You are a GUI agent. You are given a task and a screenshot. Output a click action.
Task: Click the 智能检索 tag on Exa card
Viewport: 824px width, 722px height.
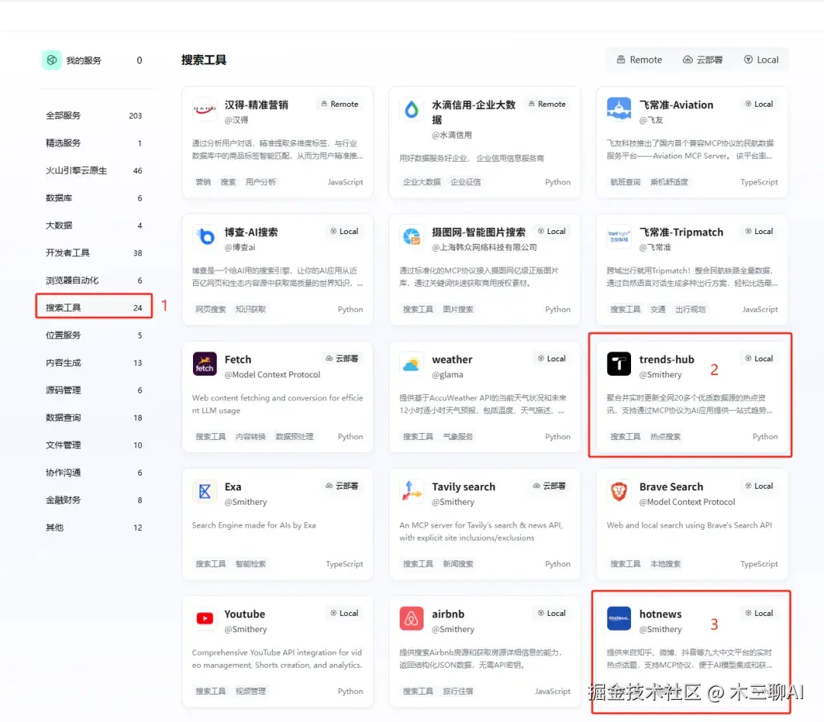(250, 564)
